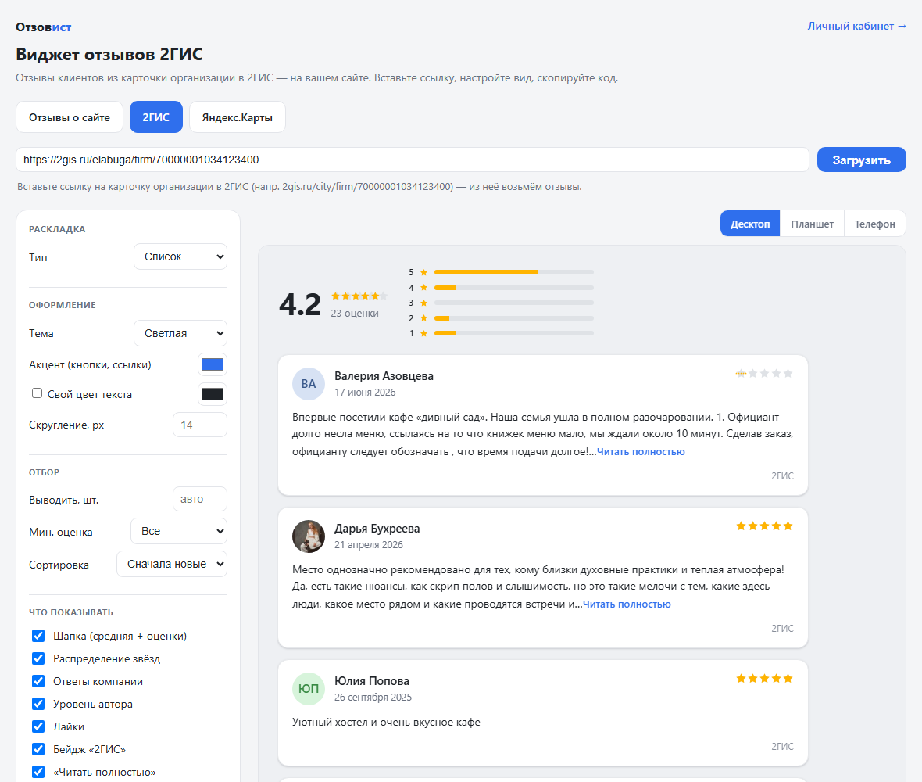Open the Тип layout dropdown

(x=180, y=256)
